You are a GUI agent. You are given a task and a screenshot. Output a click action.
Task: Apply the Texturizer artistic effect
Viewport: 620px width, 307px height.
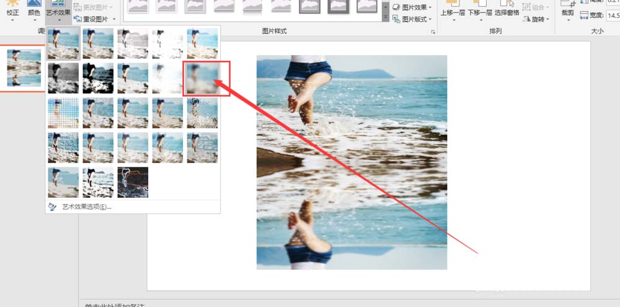click(x=98, y=148)
